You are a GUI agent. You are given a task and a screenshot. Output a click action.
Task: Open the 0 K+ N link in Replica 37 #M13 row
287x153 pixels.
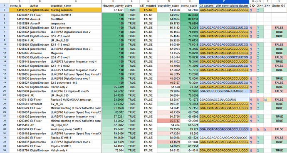coord(250,138)
